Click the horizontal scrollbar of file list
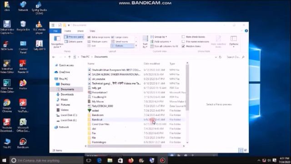This screenshot has width=291, height=164. pos(124,146)
